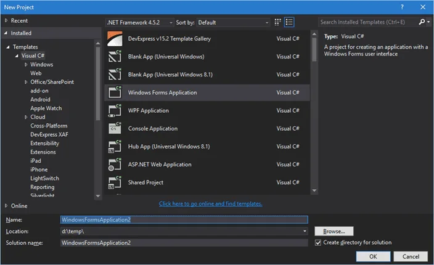Toggle Create directory for solution checkbox

tap(318, 243)
